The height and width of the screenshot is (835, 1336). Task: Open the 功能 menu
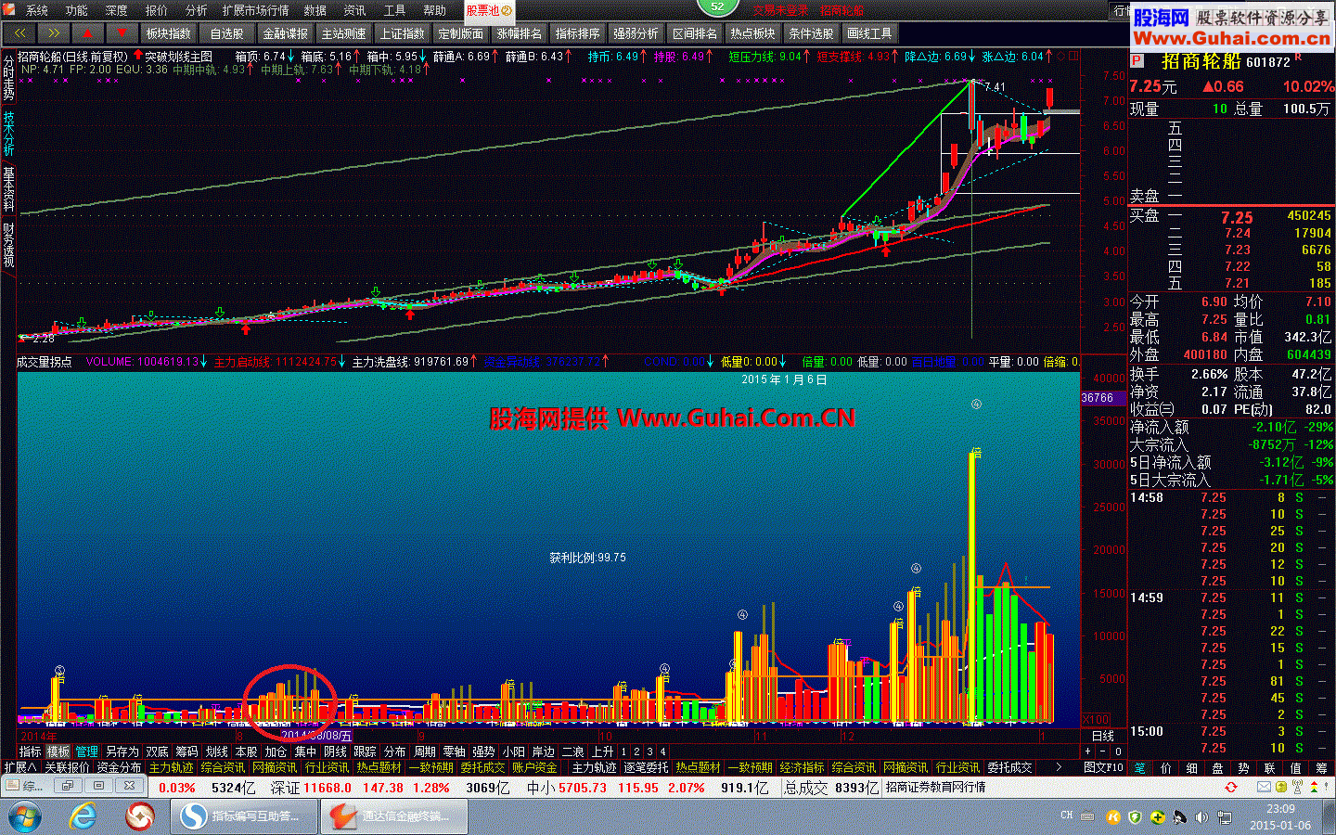coord(77,10)
